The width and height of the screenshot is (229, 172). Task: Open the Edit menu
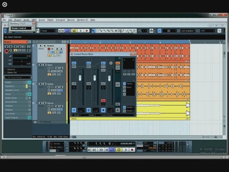(x=10, y=20)
